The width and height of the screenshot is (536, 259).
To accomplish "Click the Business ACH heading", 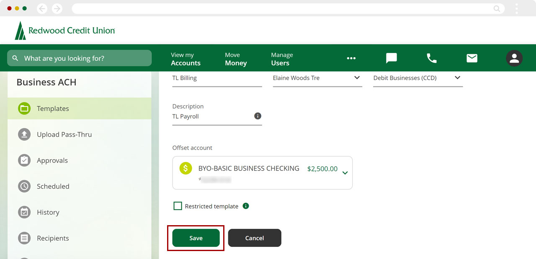I will pos(46,82).
